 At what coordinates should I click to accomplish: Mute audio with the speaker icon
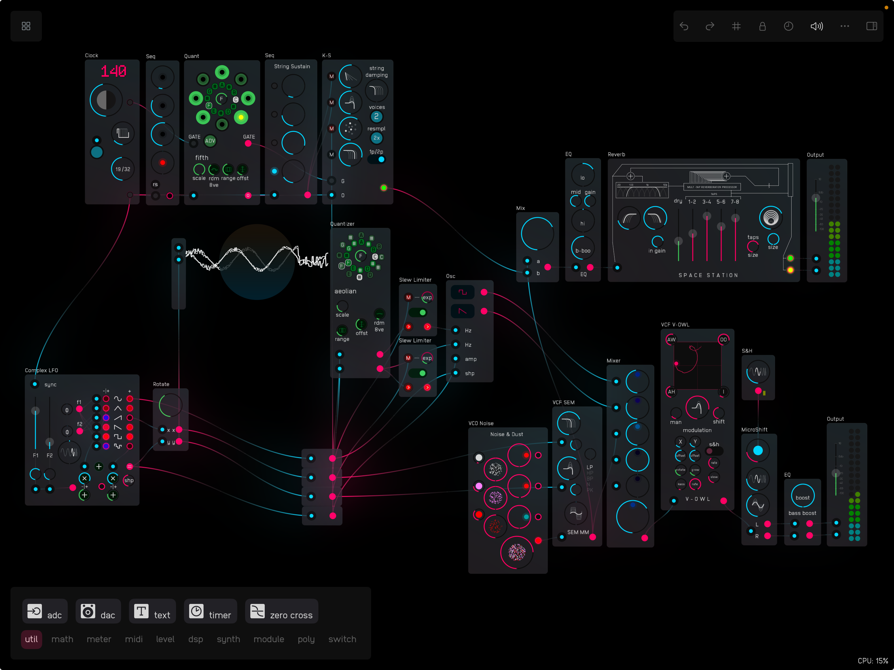click(x=816, y=26)
